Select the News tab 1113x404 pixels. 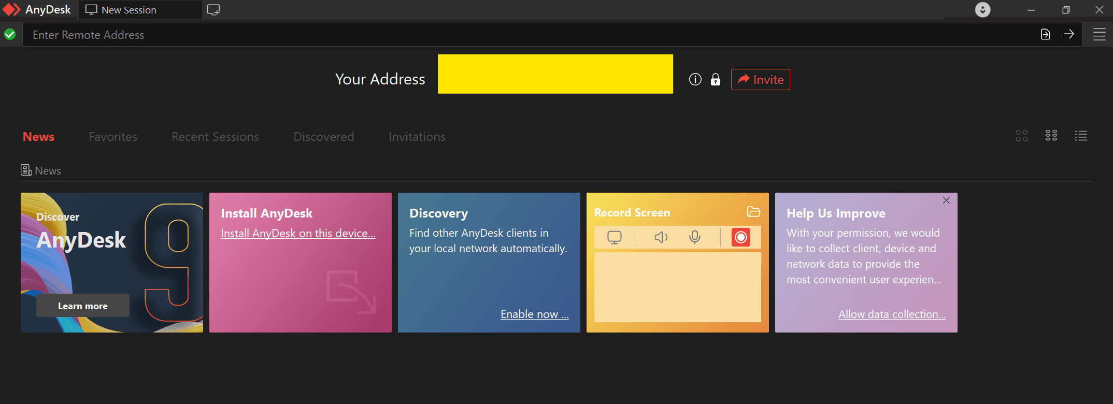click(38, 137)
